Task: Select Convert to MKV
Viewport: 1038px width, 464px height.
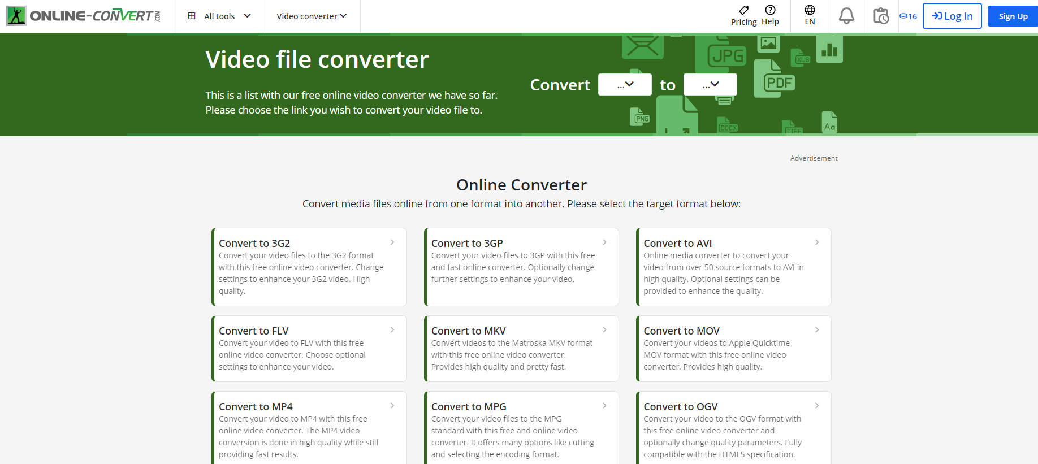Action: point(469,331)
